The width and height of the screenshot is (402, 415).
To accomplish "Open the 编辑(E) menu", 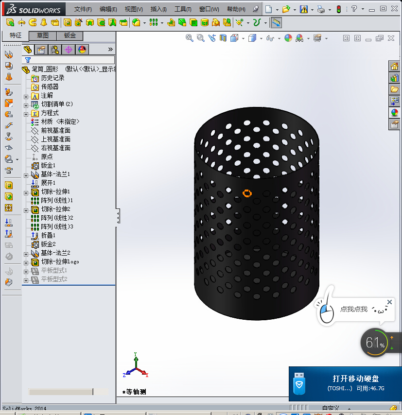I will click(x=108, y=9).
